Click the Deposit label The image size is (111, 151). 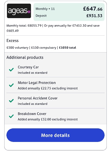[x=41, y=16]
